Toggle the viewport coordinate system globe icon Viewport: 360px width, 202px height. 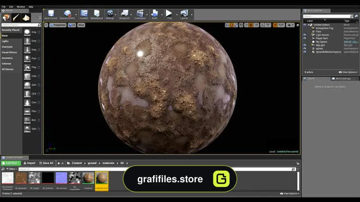click(x=241, y=25)
